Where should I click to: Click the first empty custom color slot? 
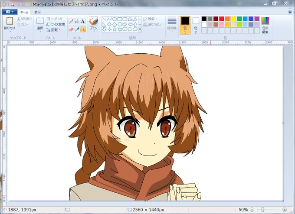204,30
